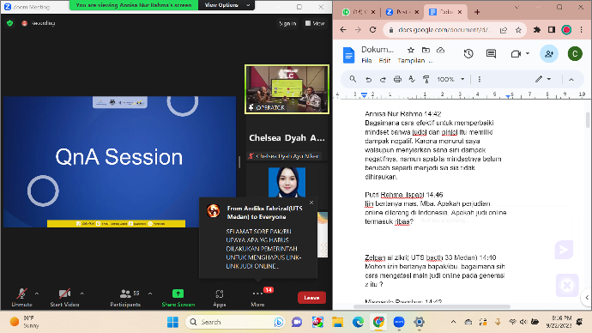Viewport: 592px width, 333px height.
Task: Open View Options dropdown in Zoom
Action: click(x=227, y=5)
